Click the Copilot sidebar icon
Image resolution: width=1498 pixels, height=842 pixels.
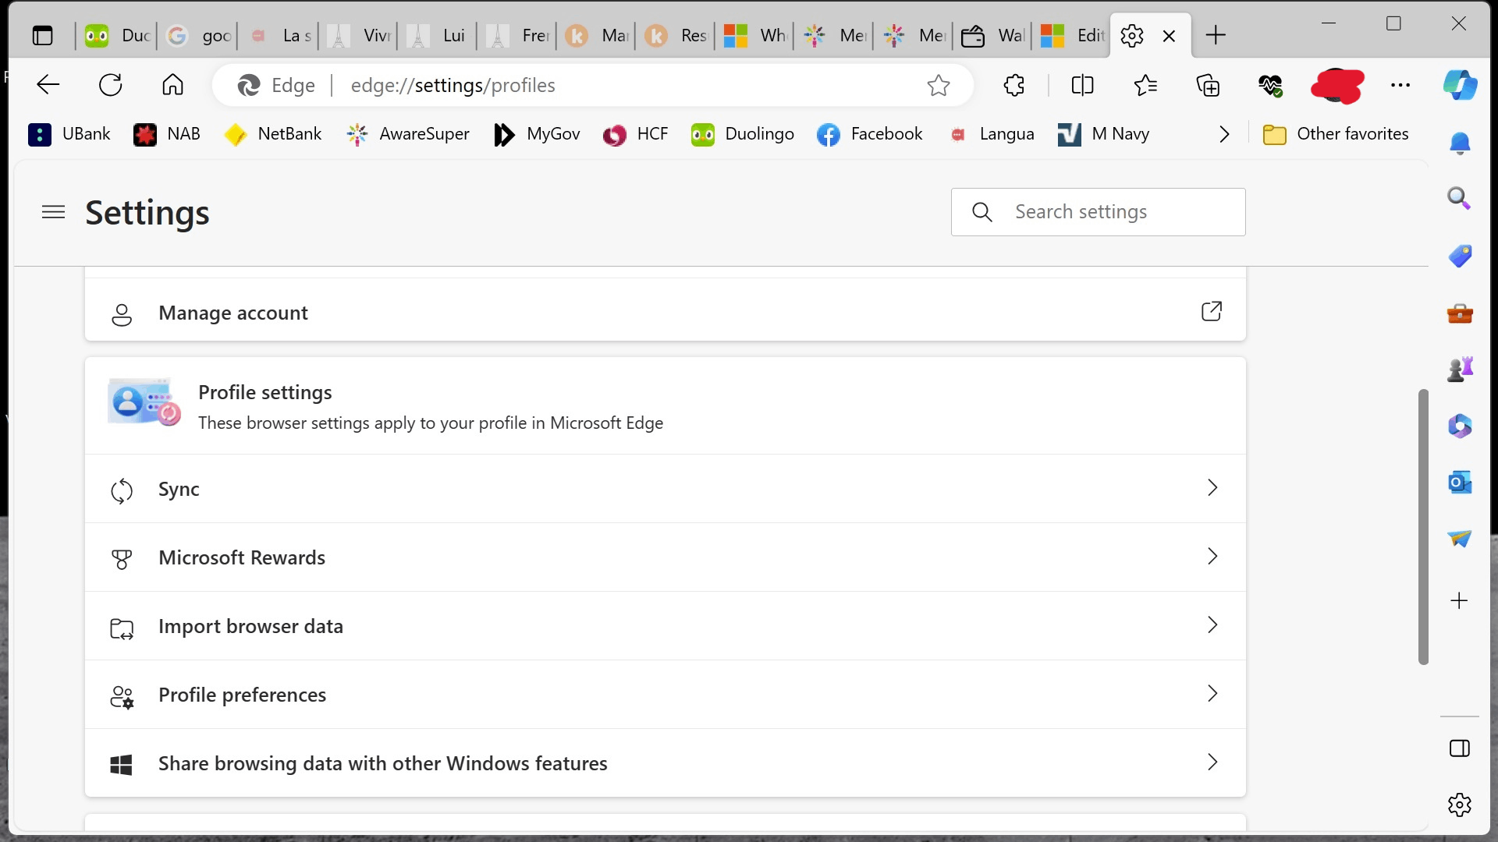point(1461,84)
